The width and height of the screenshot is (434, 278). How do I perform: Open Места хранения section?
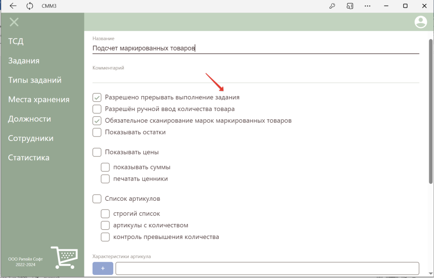[x=39, y=99]
